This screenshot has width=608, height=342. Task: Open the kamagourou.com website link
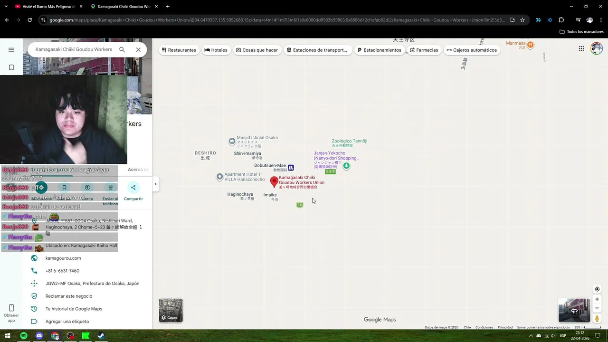63,258
